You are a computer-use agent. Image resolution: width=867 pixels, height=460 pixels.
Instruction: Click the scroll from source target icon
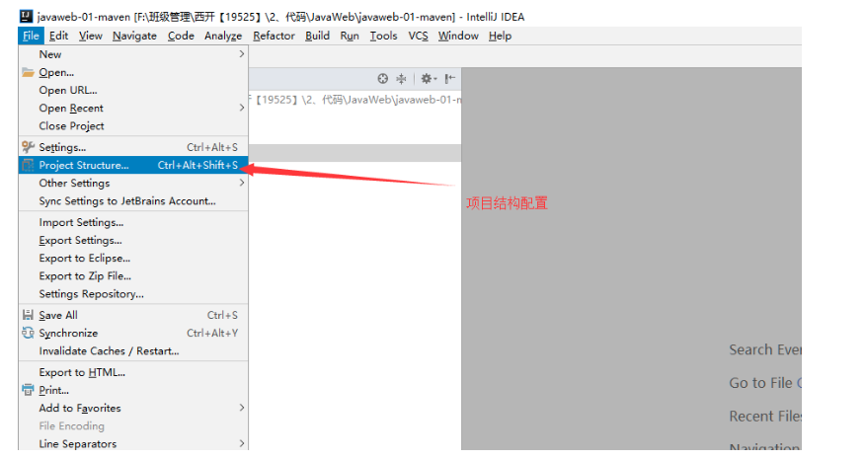point(382,79)
